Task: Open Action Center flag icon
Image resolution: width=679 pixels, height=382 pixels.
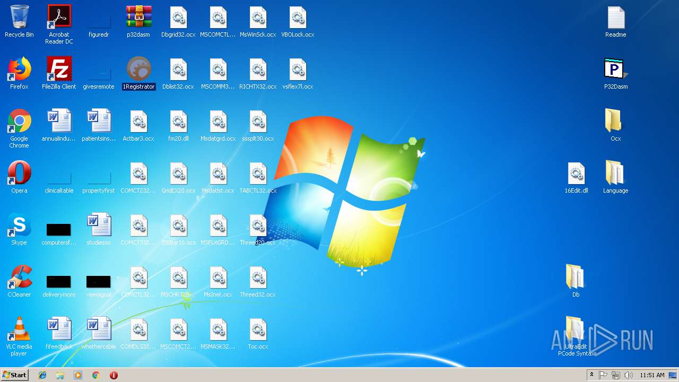Action: 603,375
